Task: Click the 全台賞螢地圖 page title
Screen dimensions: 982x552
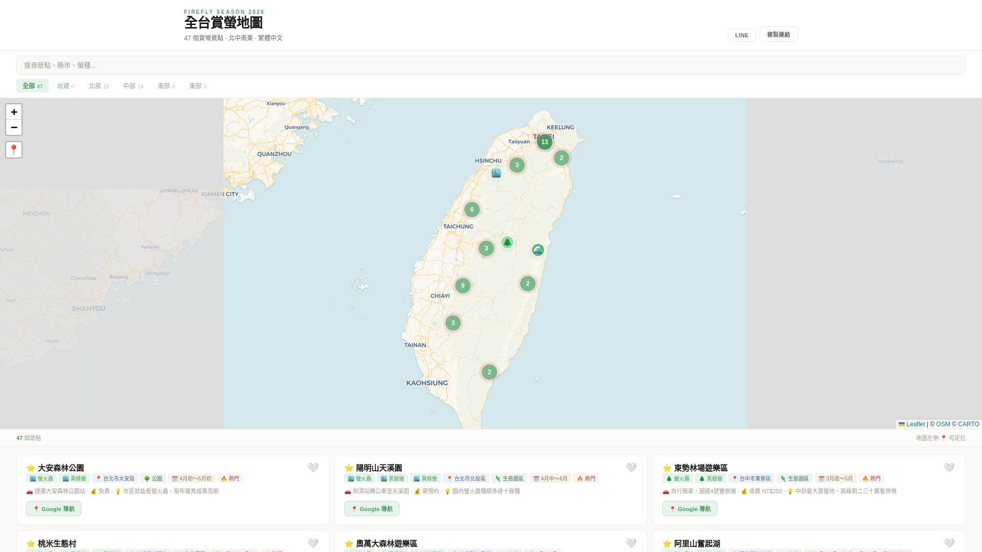Action: tap(224, 23)
